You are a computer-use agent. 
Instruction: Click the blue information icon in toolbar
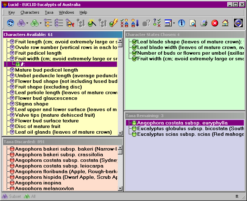pyautogui.click(x=182, y=23)
